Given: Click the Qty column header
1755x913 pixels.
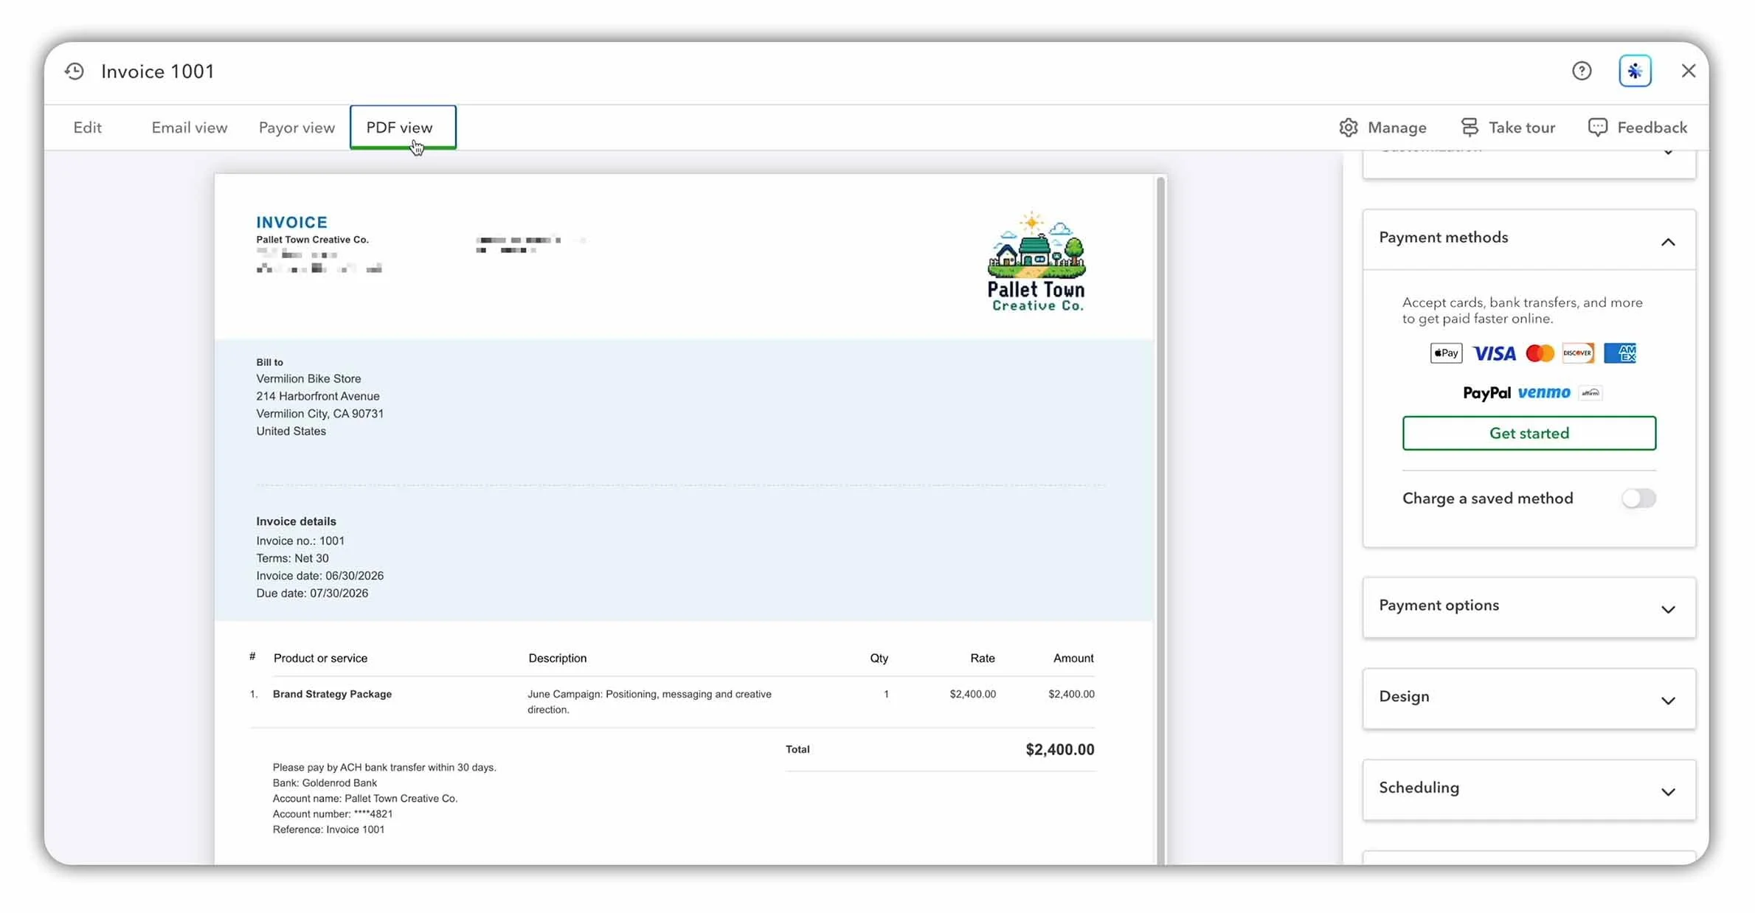Looking at the screenshot, I should pyautogui.click(x=879, y=658).
